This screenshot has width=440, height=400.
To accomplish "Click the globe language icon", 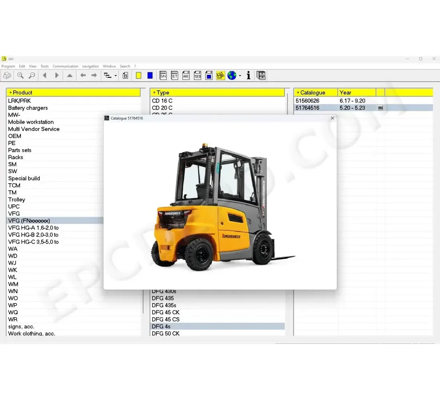I will point(232,75).
